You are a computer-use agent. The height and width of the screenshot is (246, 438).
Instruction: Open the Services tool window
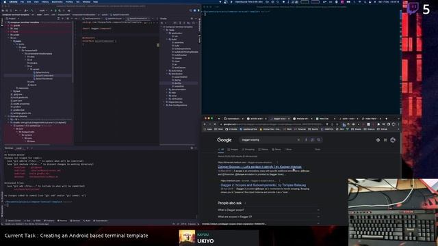pyautogui.click(x=75, y=221)
